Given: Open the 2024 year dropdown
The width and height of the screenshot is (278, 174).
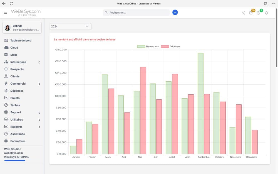Looking at the screenshot, I should point(70,26).
